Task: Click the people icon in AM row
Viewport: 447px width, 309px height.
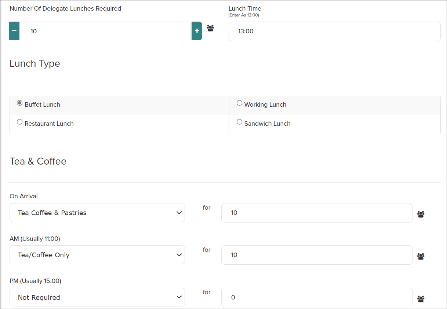Action: pyautogui.click(x=421, y=256)
